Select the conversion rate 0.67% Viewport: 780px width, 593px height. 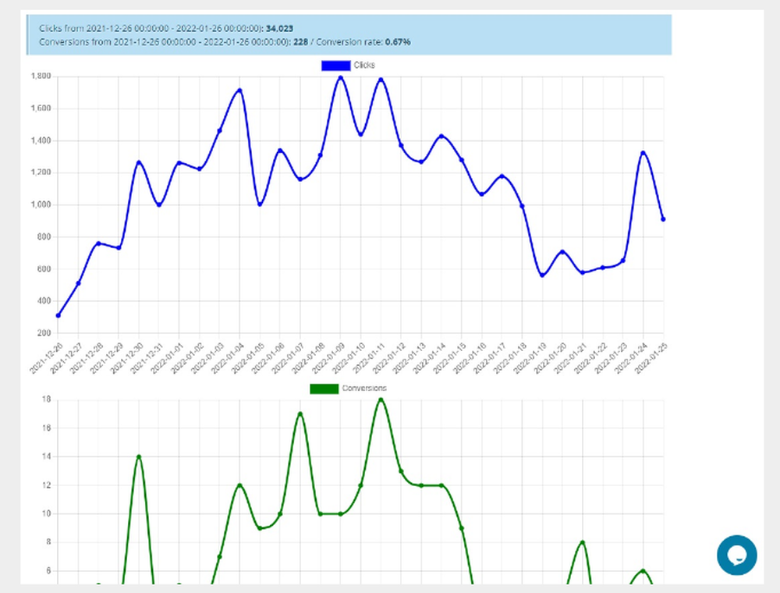(398, 42)
